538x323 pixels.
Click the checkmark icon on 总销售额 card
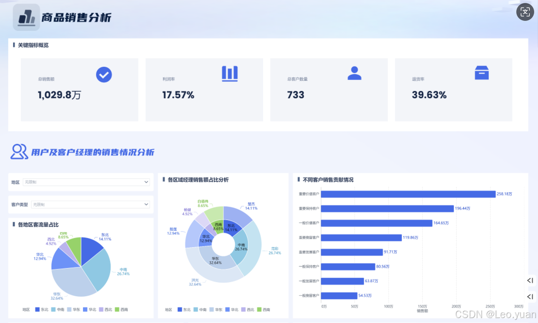click(x=104, y=74)
